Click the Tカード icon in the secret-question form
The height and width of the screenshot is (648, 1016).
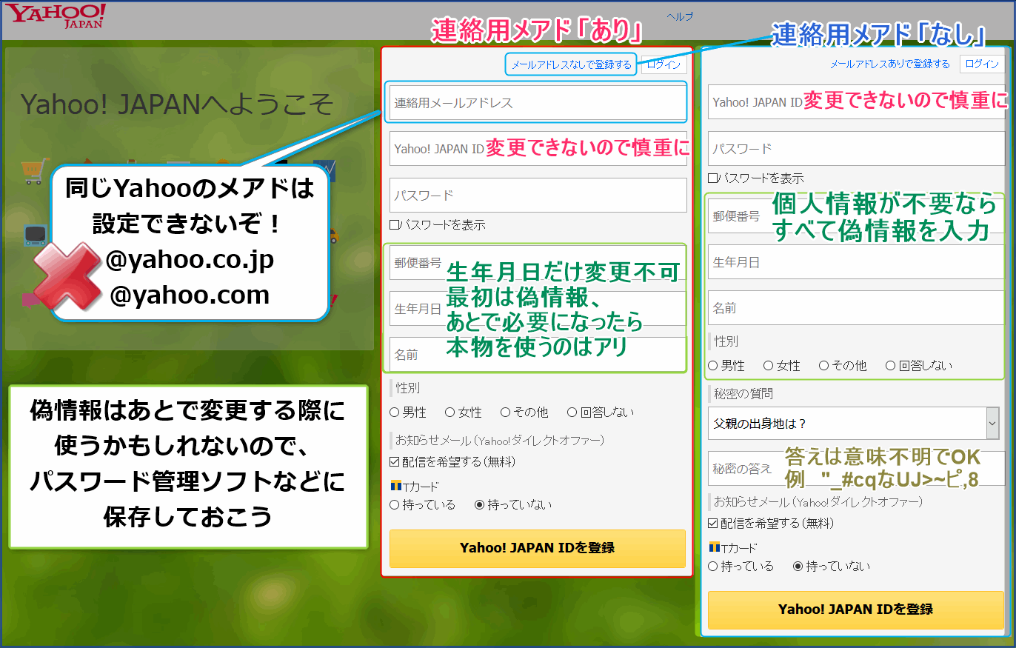pos(714,548)
